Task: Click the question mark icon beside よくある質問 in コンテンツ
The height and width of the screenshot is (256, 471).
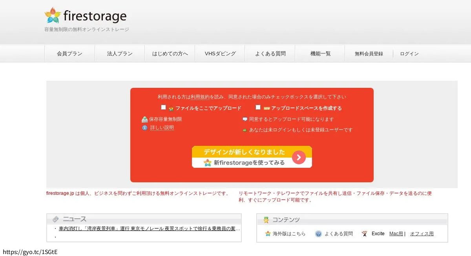Action: pos(318,233)
